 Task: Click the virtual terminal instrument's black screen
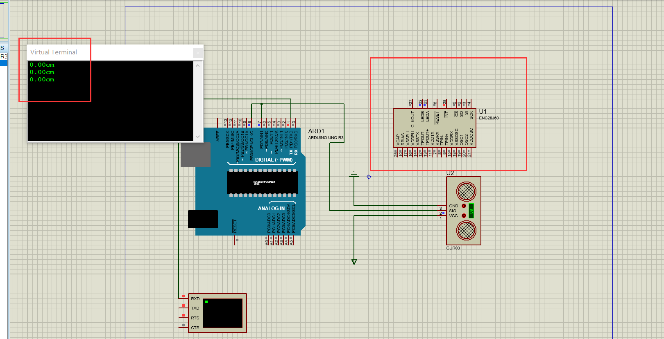point(222,313)
